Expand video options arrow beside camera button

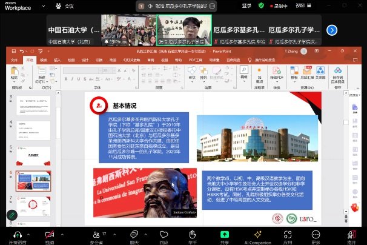pyautogui.click(x=62, y=234)
